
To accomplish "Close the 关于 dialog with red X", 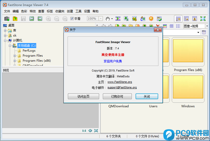I will [x=158, y=30].
